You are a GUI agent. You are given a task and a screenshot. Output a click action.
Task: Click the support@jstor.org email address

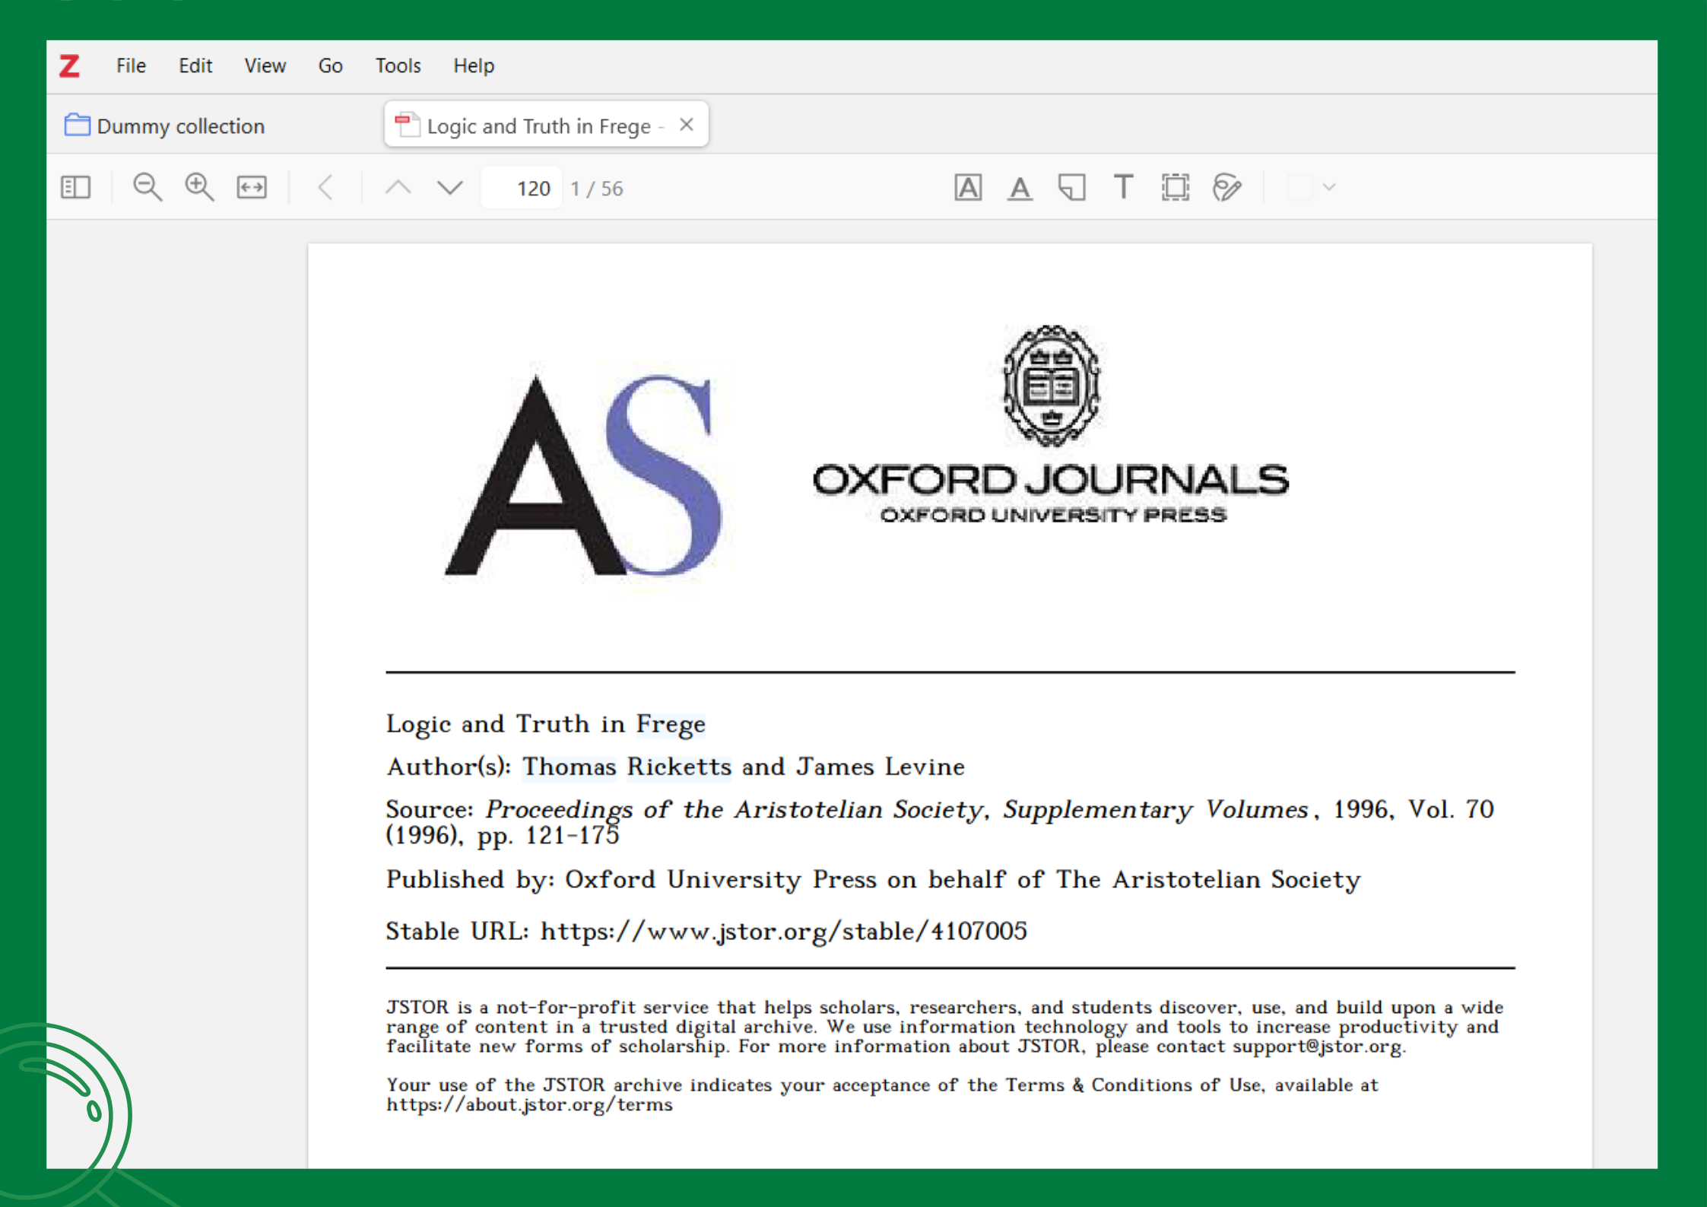pyautogui.click(x=1317, y=1047)
